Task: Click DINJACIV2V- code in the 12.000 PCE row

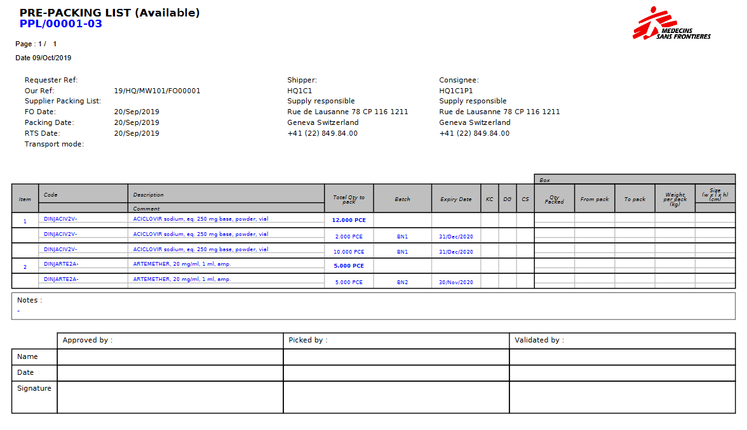Action: pos(60,219)
